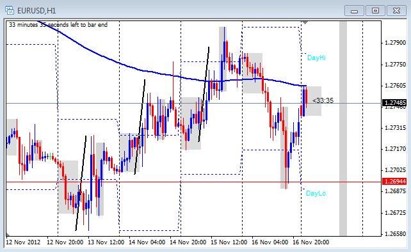This screenshot has width=411, height=252.
Task: Click the EURUSD chart window icon
Action: pos(10,10)
